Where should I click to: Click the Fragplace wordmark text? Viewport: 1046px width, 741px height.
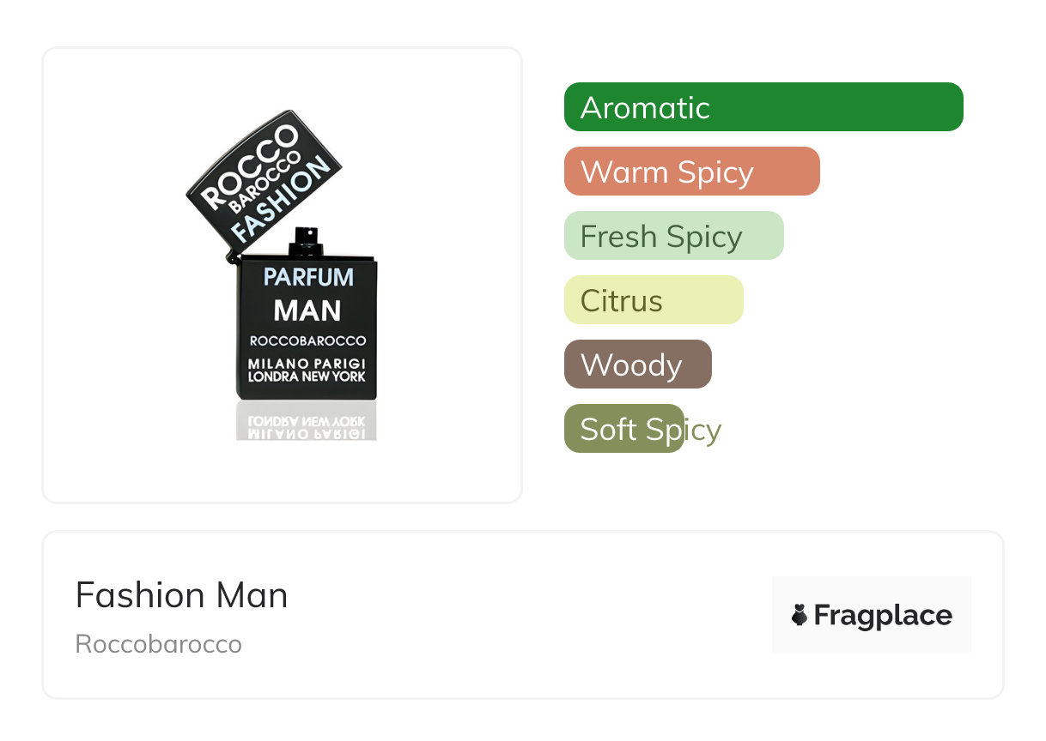pos(883,615)
